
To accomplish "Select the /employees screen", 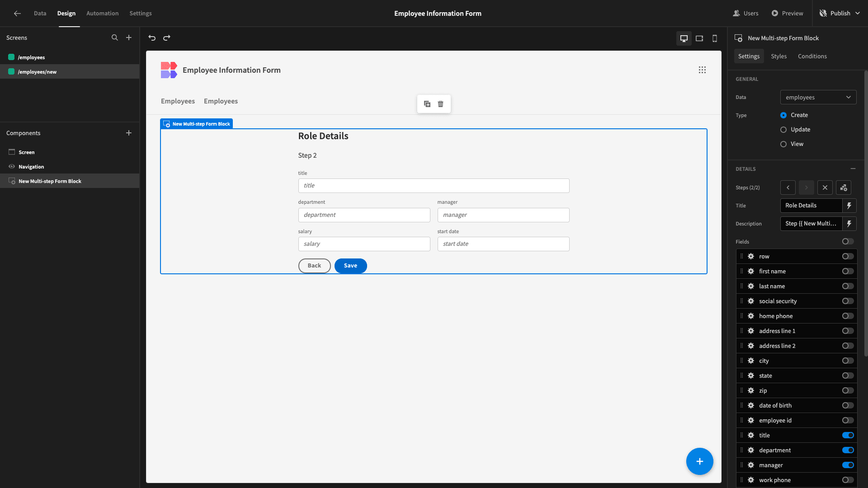I will tap(70, 57).
